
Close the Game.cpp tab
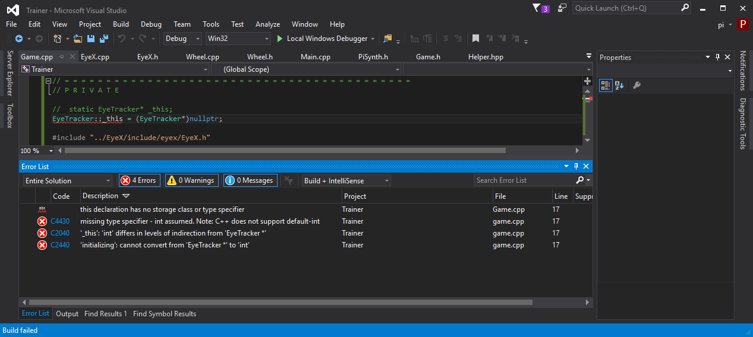(x=73, y=57)
